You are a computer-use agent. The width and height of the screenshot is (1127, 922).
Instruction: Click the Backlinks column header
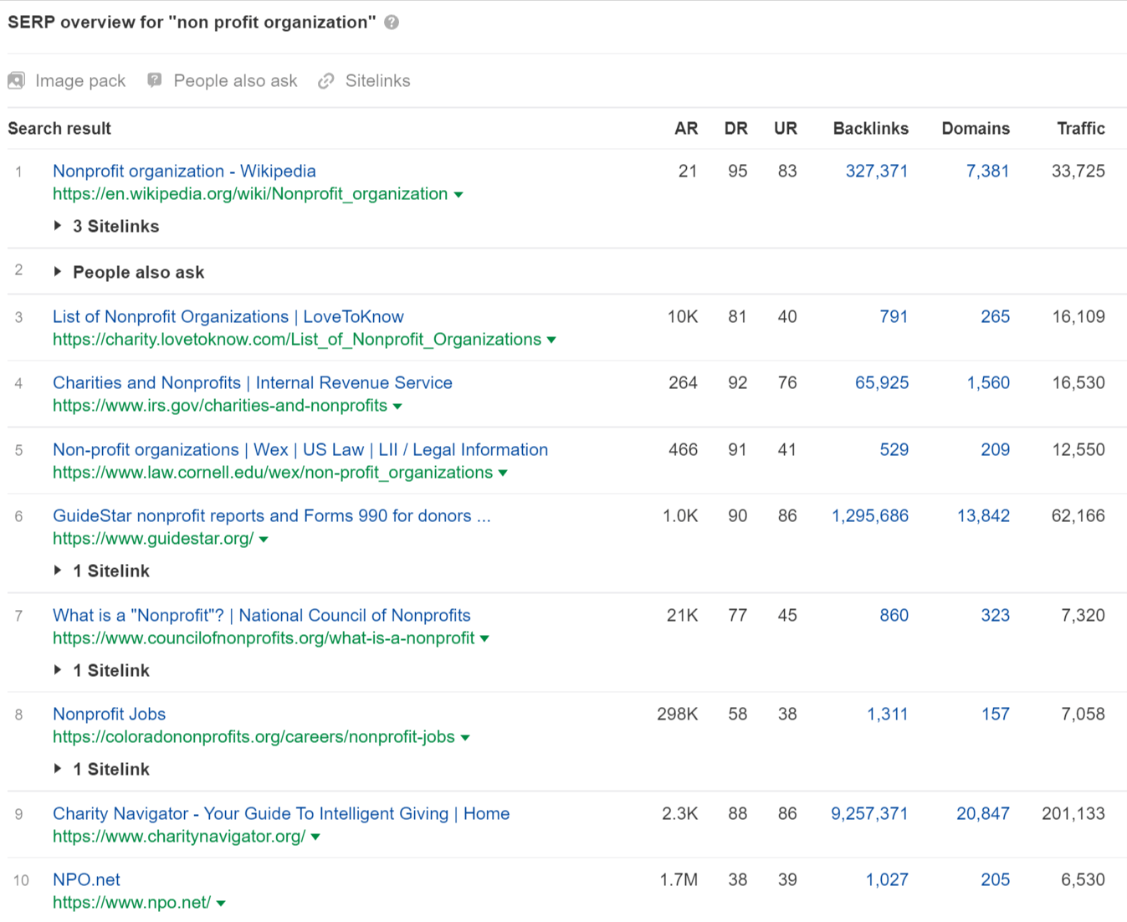tap(870, 128)
